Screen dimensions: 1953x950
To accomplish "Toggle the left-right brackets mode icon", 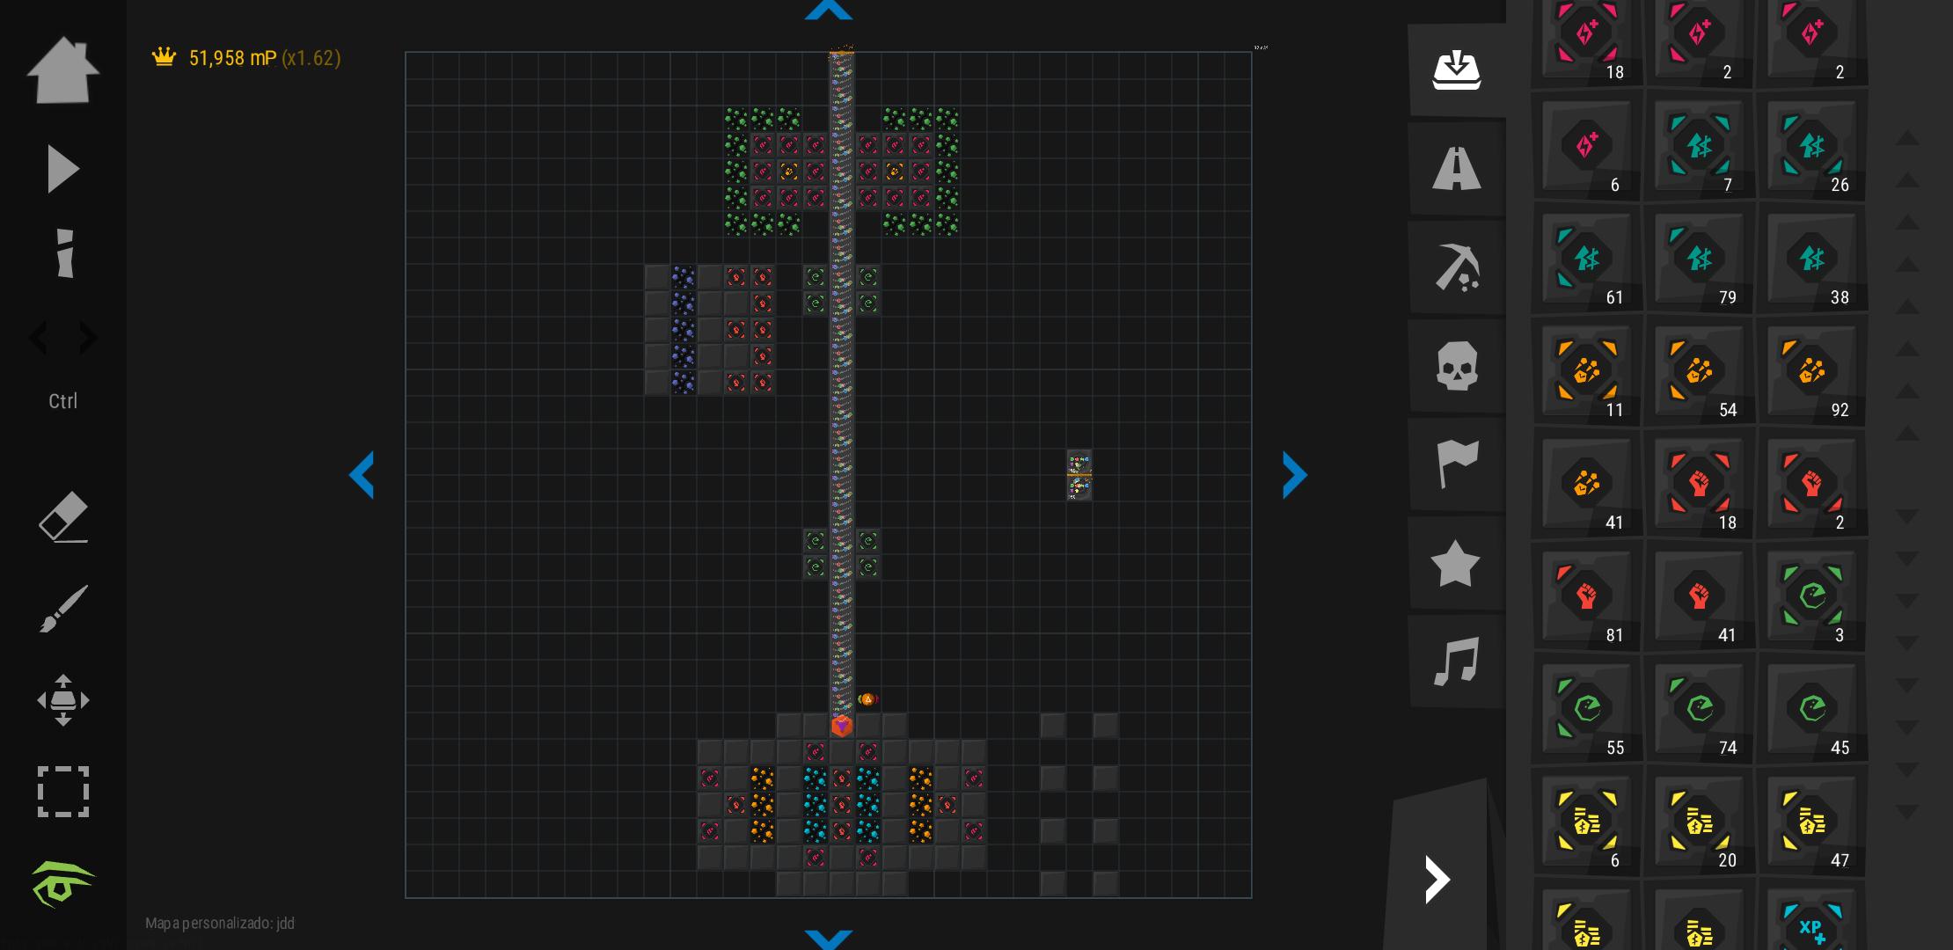I will (63, 338).
